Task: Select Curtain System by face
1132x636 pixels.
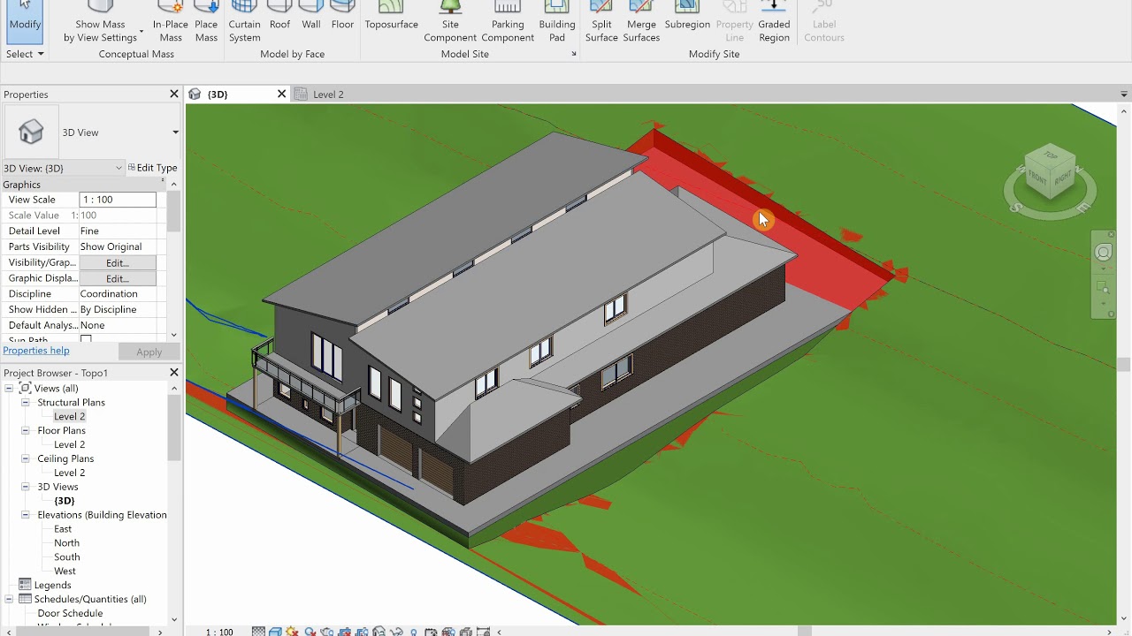Action: point(244,23)
